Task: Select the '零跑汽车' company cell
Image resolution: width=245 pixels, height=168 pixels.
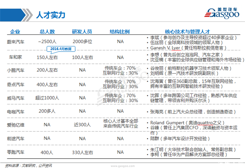Action: 16,152
